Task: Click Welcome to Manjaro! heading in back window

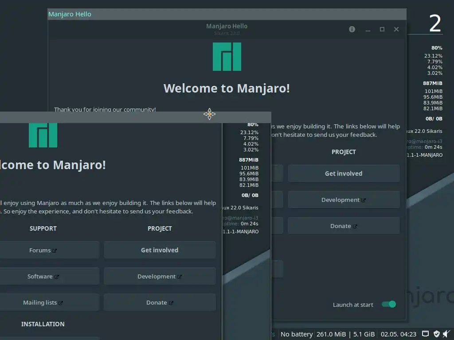Action: click(227, 88)
